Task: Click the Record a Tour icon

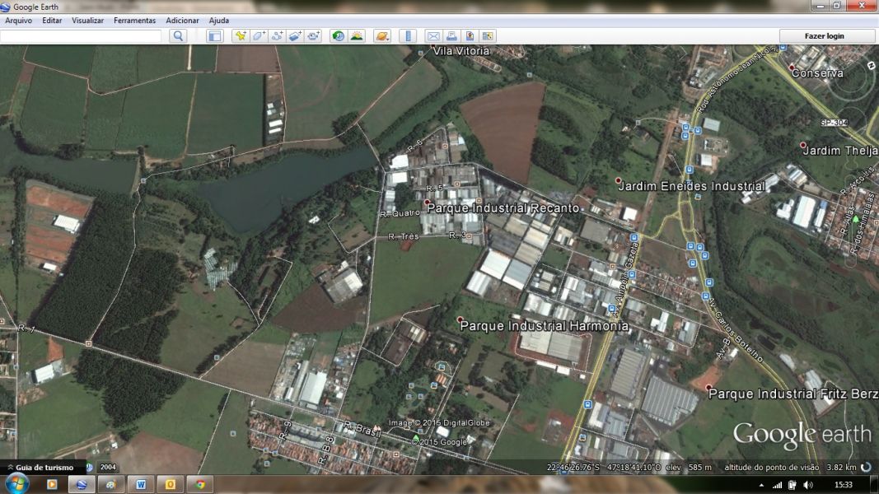Action: 314,36
